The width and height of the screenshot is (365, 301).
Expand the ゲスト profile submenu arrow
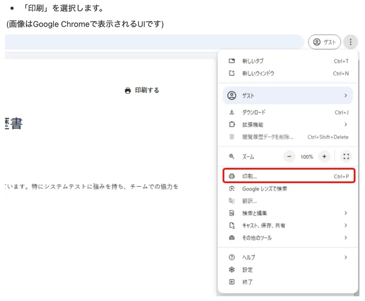[x=345, y=95]
